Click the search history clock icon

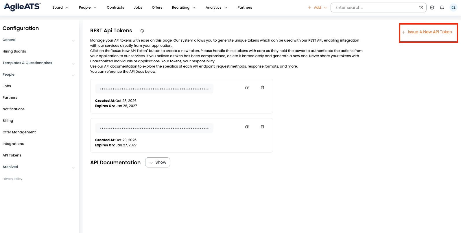(421, 8)
